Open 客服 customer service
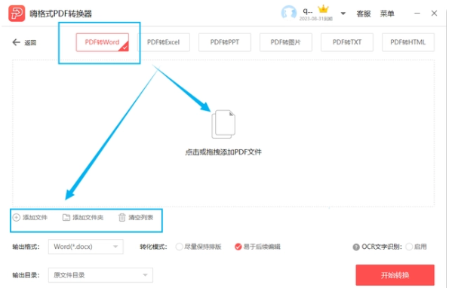Viewport: 449px width, 288px height. point(364,14)
